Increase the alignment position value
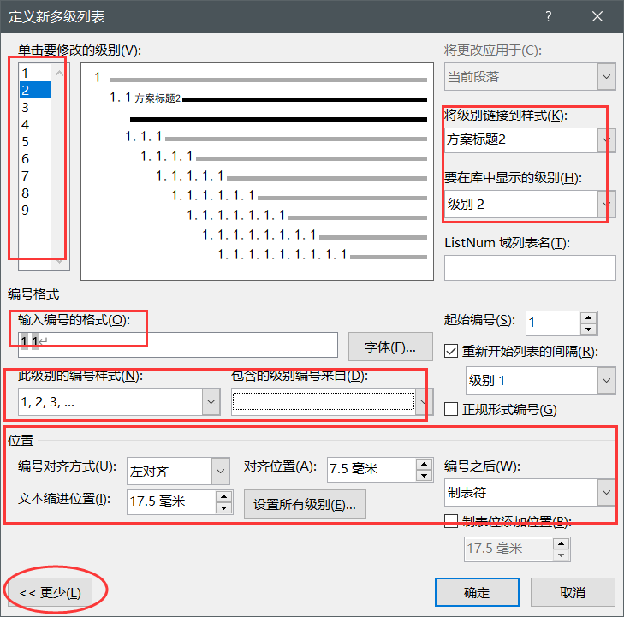This screenshot has width=624, height=617. click(x=424, y=463)
